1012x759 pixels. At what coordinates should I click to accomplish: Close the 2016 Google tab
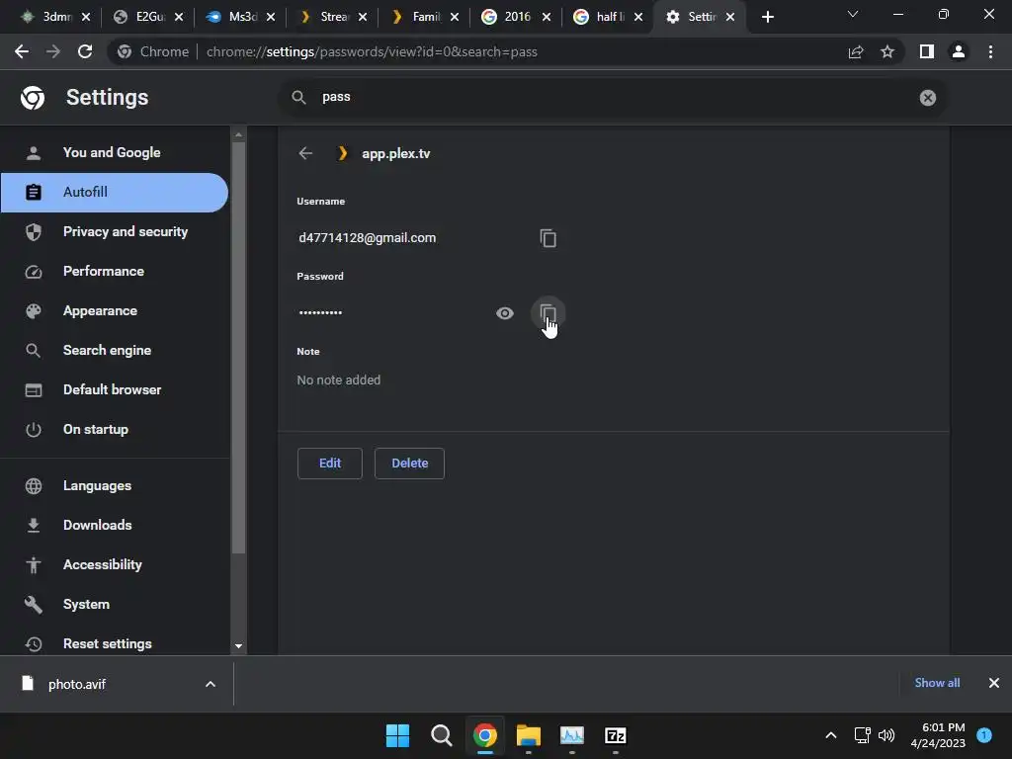coord(547,17)
